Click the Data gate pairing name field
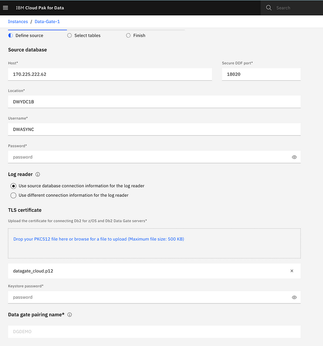323x346 pixels. pyautogui.click(x=154, y=331)
